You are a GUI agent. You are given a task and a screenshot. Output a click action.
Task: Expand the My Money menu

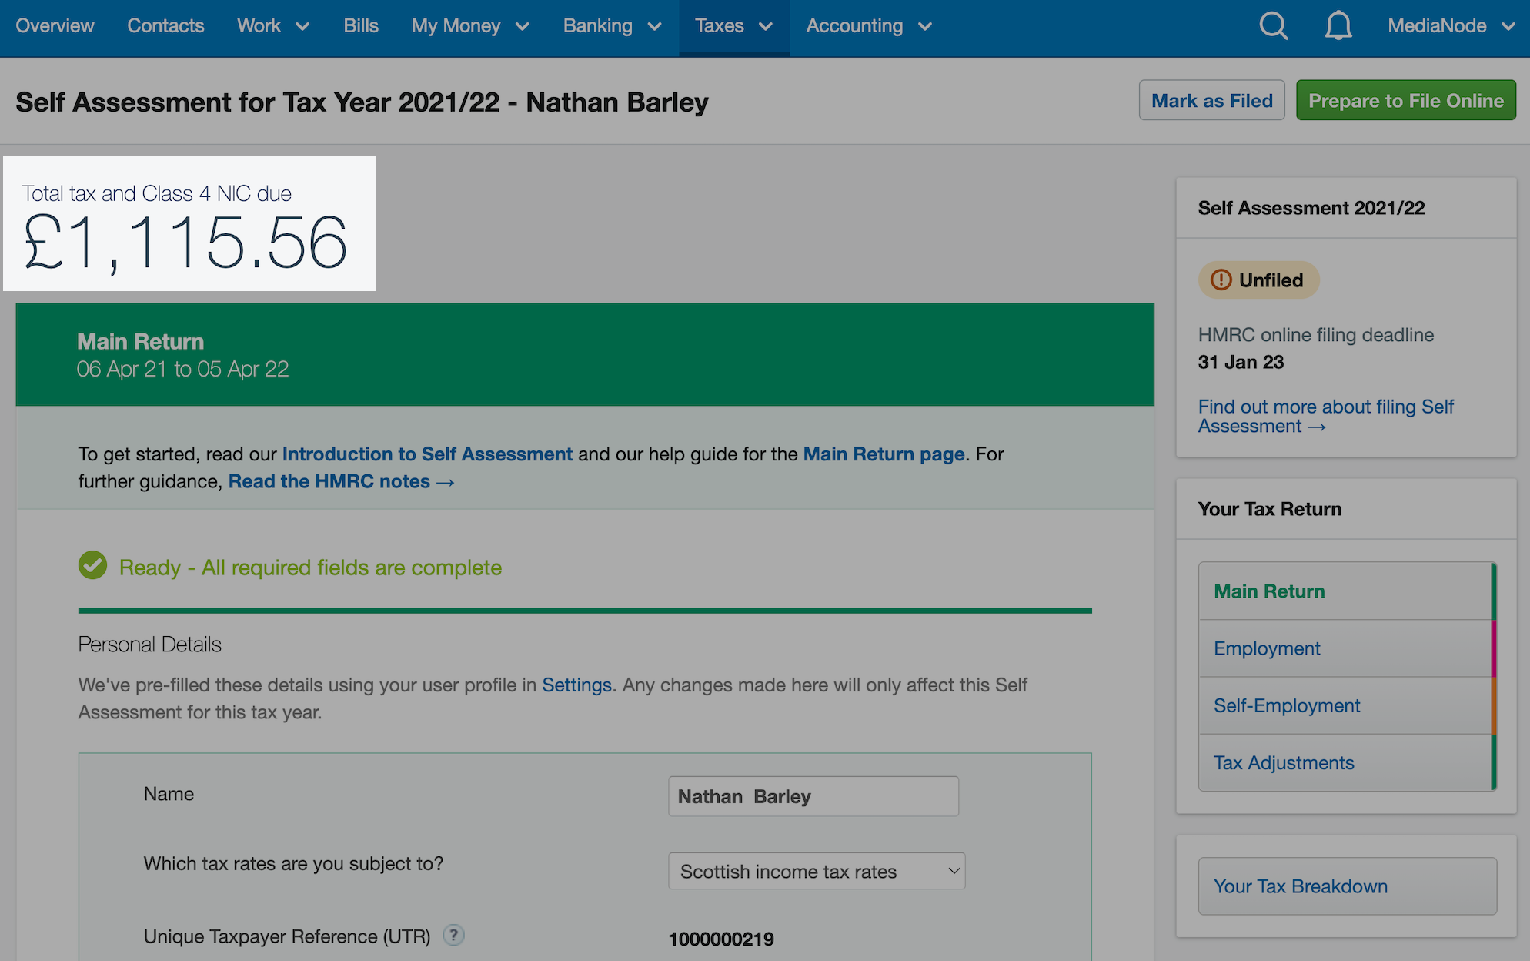tap(470, 26)
